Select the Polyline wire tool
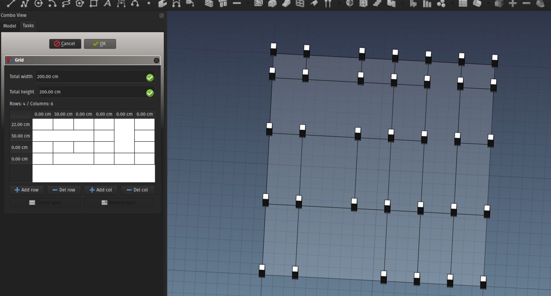551x296 pixels. coord(24,3)
